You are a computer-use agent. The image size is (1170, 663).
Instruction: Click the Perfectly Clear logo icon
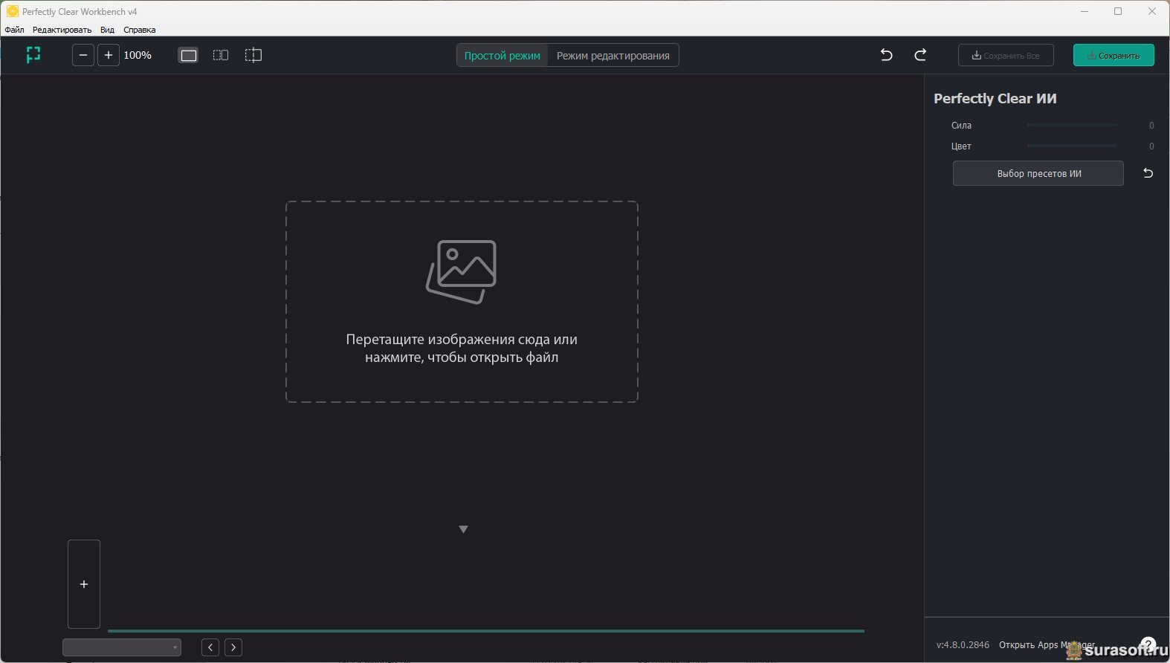[x=33, y=55]
